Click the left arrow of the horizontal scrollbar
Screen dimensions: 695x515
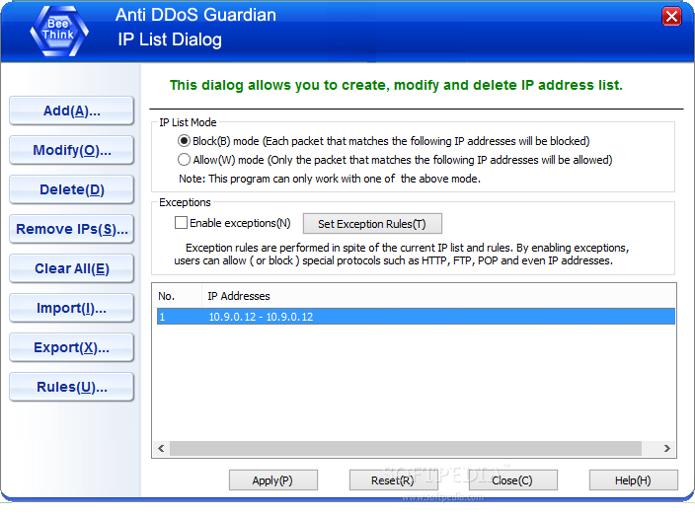pyautogui.click(x=161, y=448)
